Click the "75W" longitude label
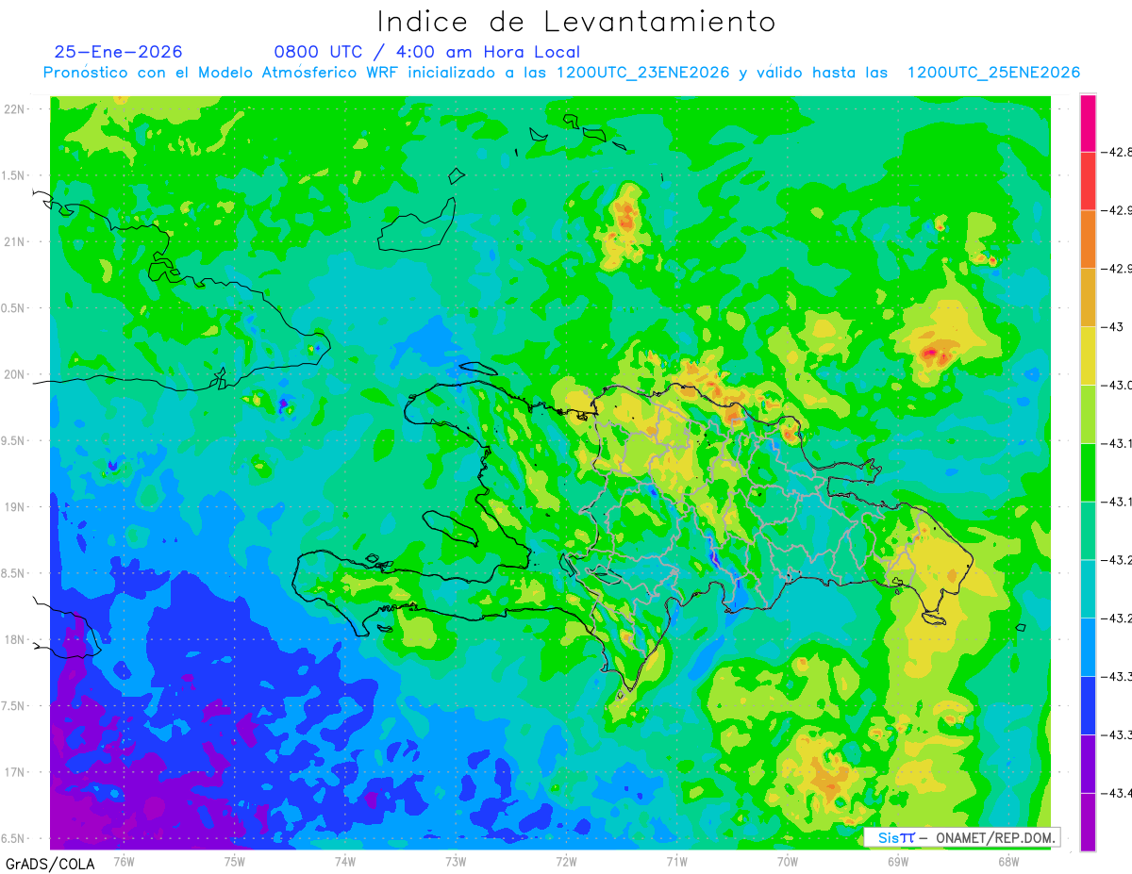The image size is (1132, 874). 235,861
